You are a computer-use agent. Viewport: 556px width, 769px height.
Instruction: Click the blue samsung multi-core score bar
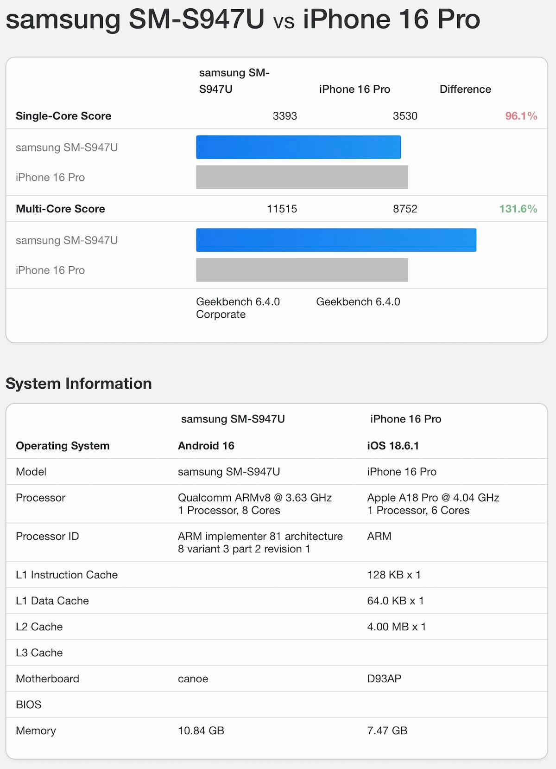336,240
